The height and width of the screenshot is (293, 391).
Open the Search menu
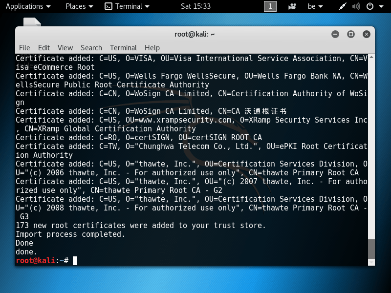coord(91,48)
